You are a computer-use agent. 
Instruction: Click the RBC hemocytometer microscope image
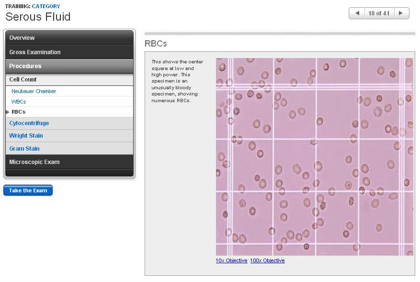click(x=314, y=157)
